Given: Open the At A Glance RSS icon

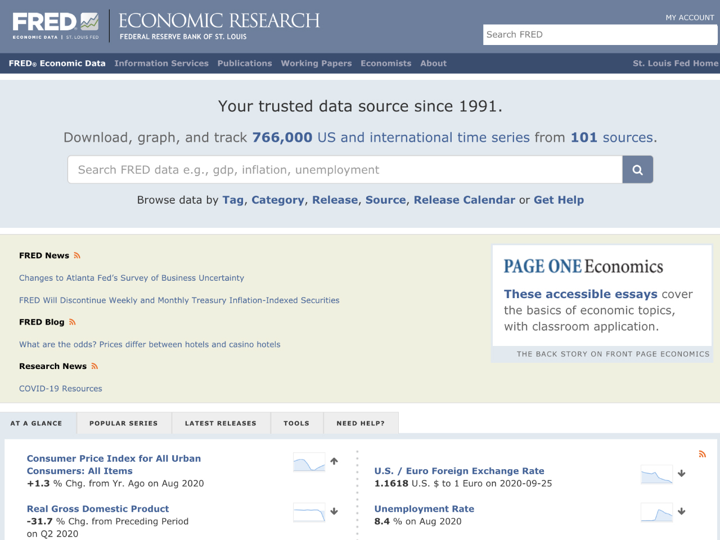Looking at the screenshot, I should click(x=702, y=454).
